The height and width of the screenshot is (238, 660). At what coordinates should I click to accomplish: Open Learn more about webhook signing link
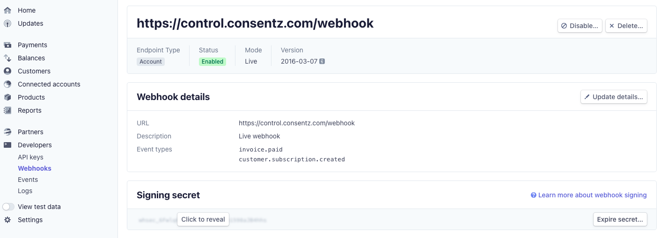[588, 195]
